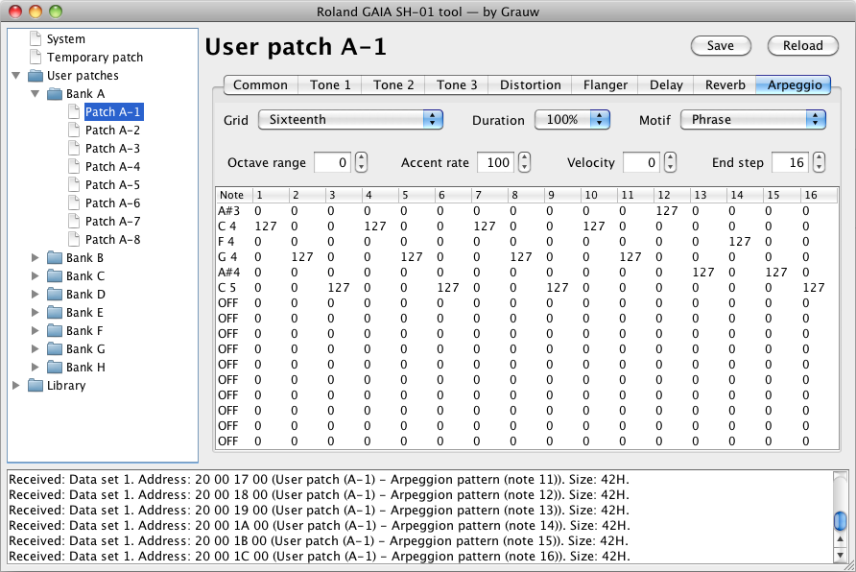The image size is (856, 572).
Task: Click the Velocity stepper arrows
Action: [671, 162]
